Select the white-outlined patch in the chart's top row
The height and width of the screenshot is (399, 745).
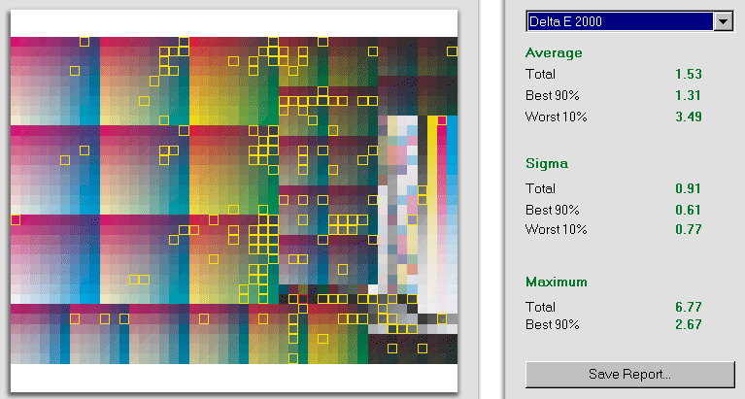pos(85,42)
